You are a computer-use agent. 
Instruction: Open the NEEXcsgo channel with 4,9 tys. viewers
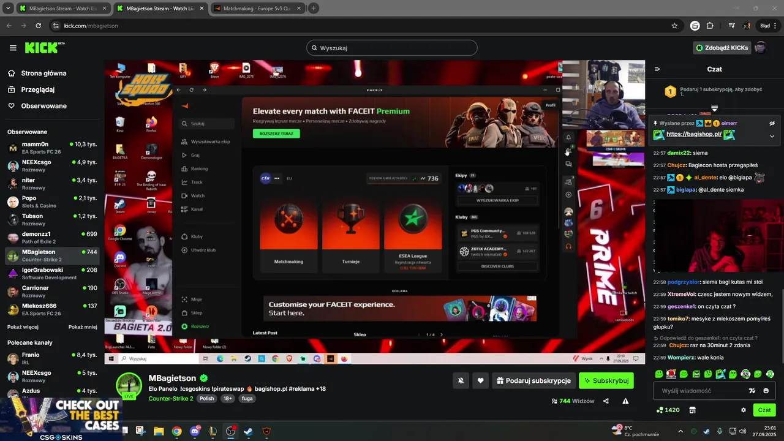(52, 166)
